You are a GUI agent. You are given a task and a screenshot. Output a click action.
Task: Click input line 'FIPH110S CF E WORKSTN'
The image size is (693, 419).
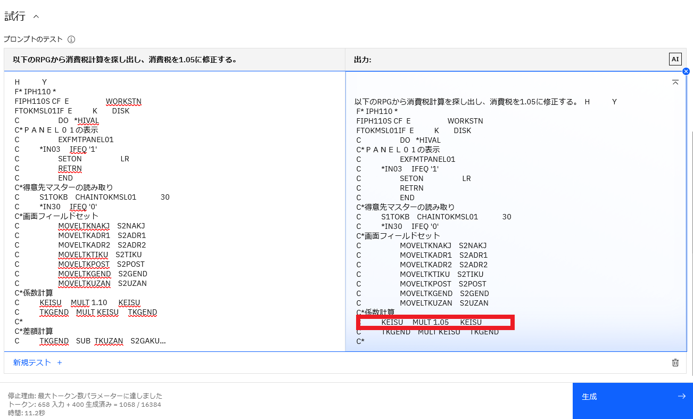78,101
